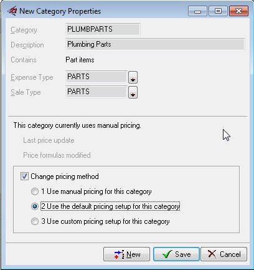Save the category properties

(176, 254)
